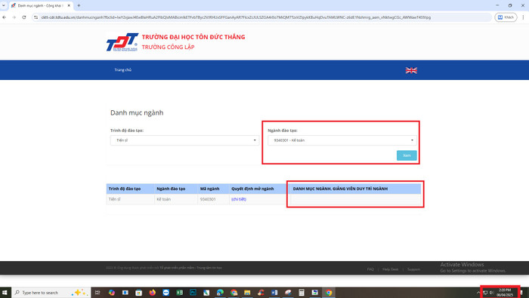Launch Excel from the taskbar
The image size is (529, 298).
pyautogui.click(x=180, y=292)
